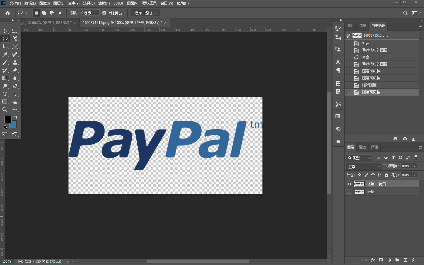Add new layer with plus icon
The height and width of the screenshot is (265, 424).
coord(406,260)
